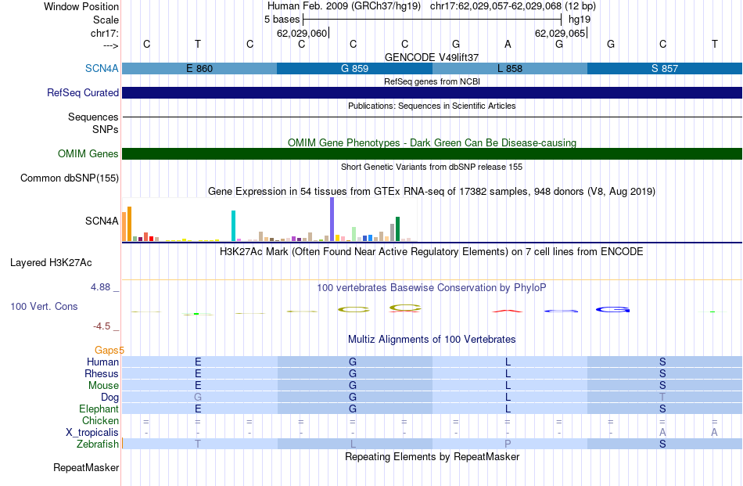The image size is (743, 486).
Task: Click the SCN4A gene label in GENCODE track
Action: (102, 68)
